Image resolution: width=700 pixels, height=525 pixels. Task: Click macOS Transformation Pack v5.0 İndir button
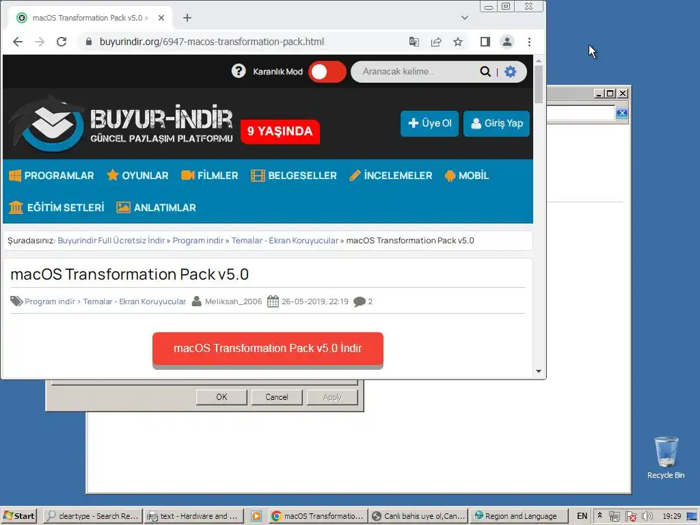(x=268, y=349)
